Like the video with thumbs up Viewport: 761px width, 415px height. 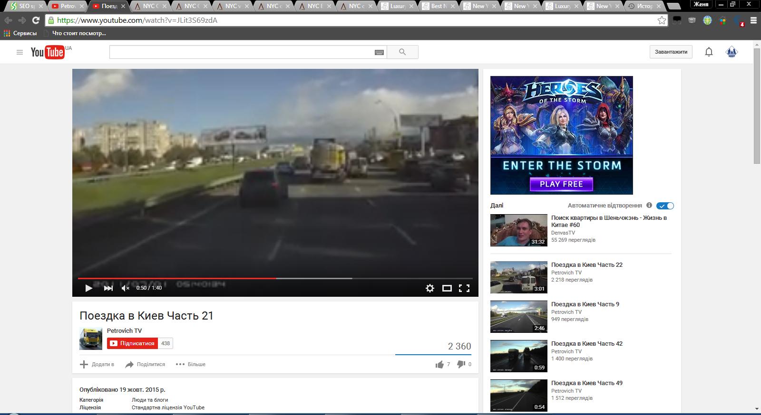point(439,364)
